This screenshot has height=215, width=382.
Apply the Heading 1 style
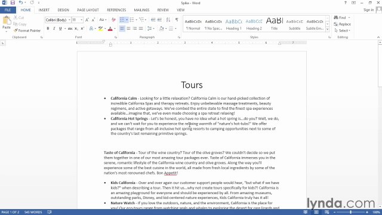233,24
